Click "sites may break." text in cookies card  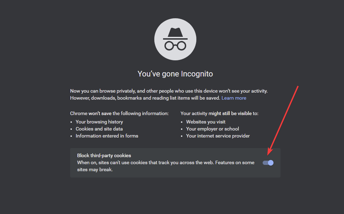pyautogui.click(x=95, y=169)
